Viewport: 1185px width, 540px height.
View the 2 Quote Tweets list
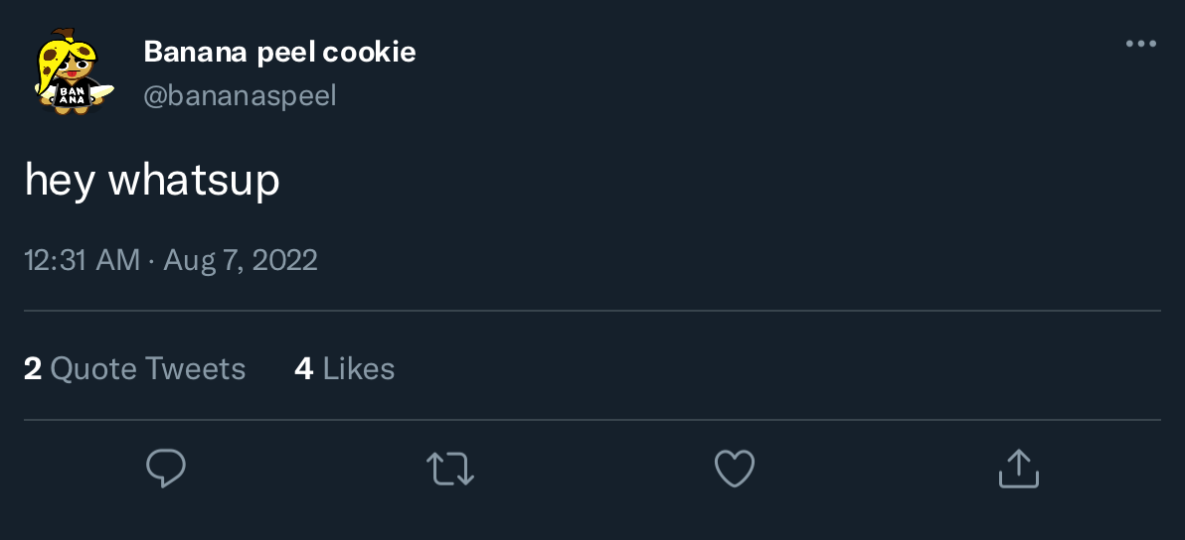click(134, 369)
